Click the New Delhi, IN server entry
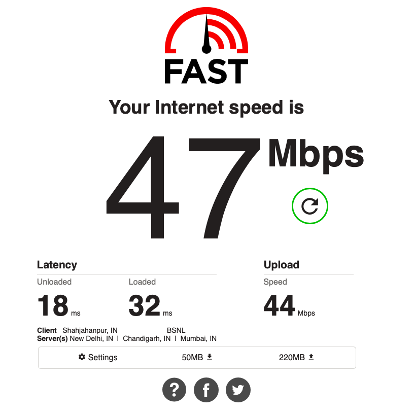Viewport: 414px width, 414px height. [x=91, y=338]
